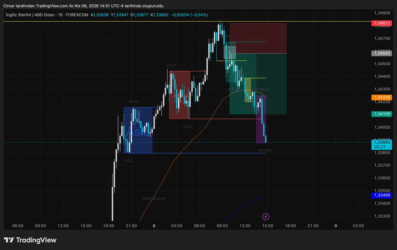Click the date label 8 on time axis
397x250 pixels.
tap(154, 226)
